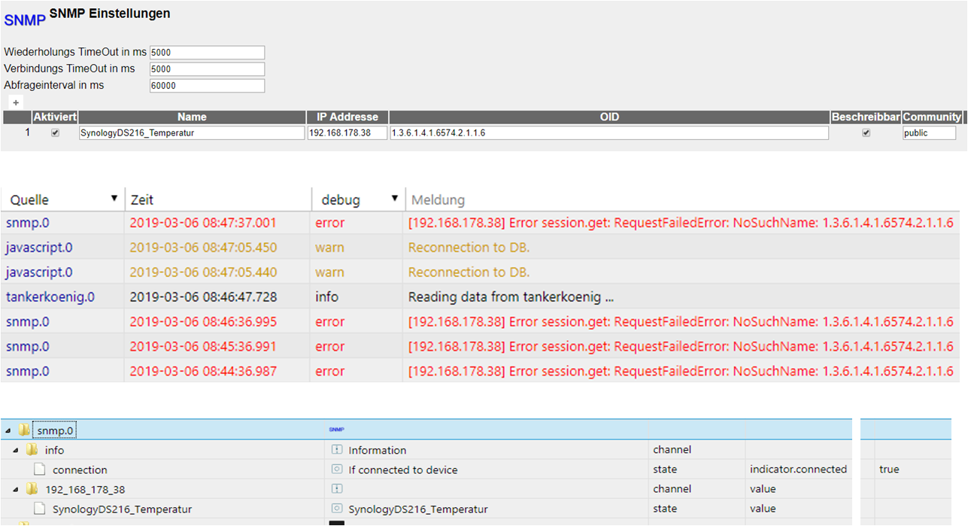
Task: Click the IP Addresse field 192.168.178.38
Action: coord(347,132)
